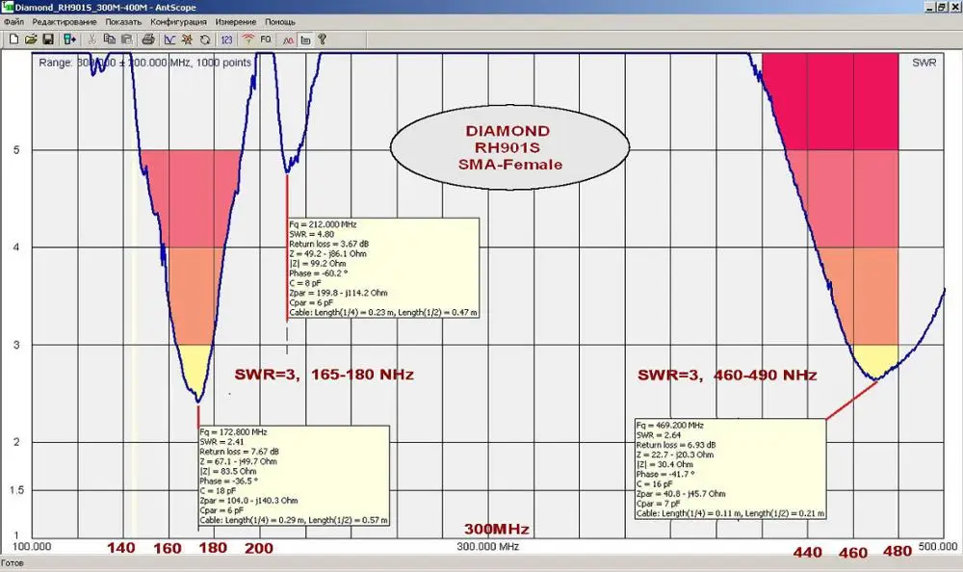Viewport: 963px width, 572px height.
Task: Click the 'Phase = -60.2' line
Action: [318, 273]
